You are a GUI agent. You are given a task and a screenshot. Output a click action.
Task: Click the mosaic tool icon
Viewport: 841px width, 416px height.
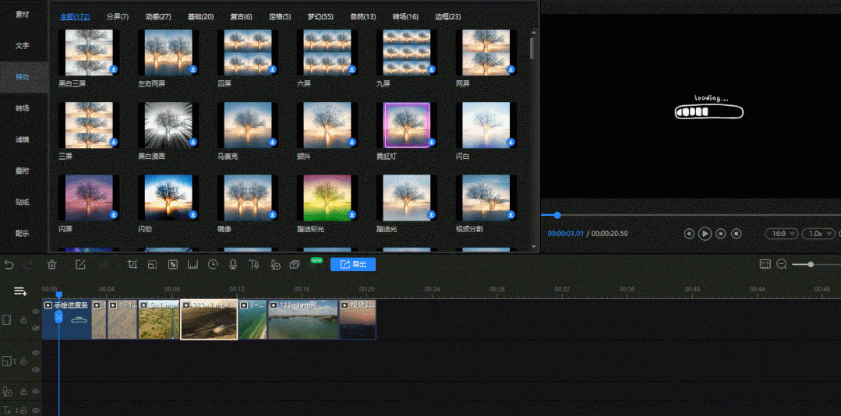[173, 264]
